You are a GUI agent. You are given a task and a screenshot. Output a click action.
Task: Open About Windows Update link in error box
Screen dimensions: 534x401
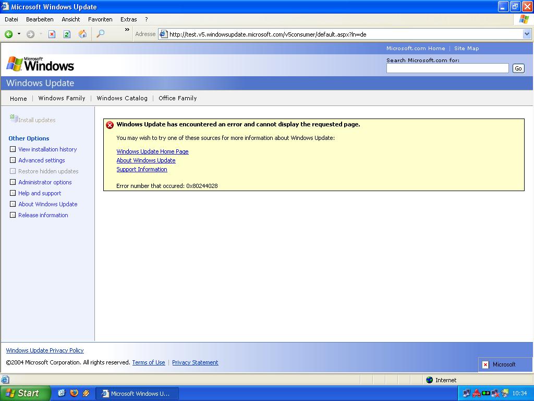(146, 160)
